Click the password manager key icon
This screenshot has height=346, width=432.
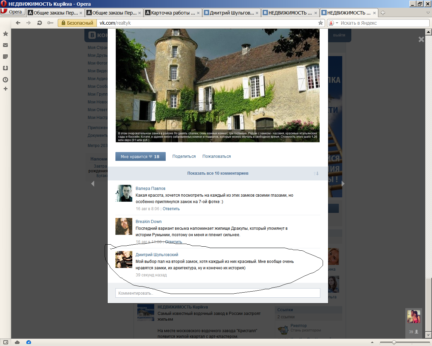(x=50, y=23)
